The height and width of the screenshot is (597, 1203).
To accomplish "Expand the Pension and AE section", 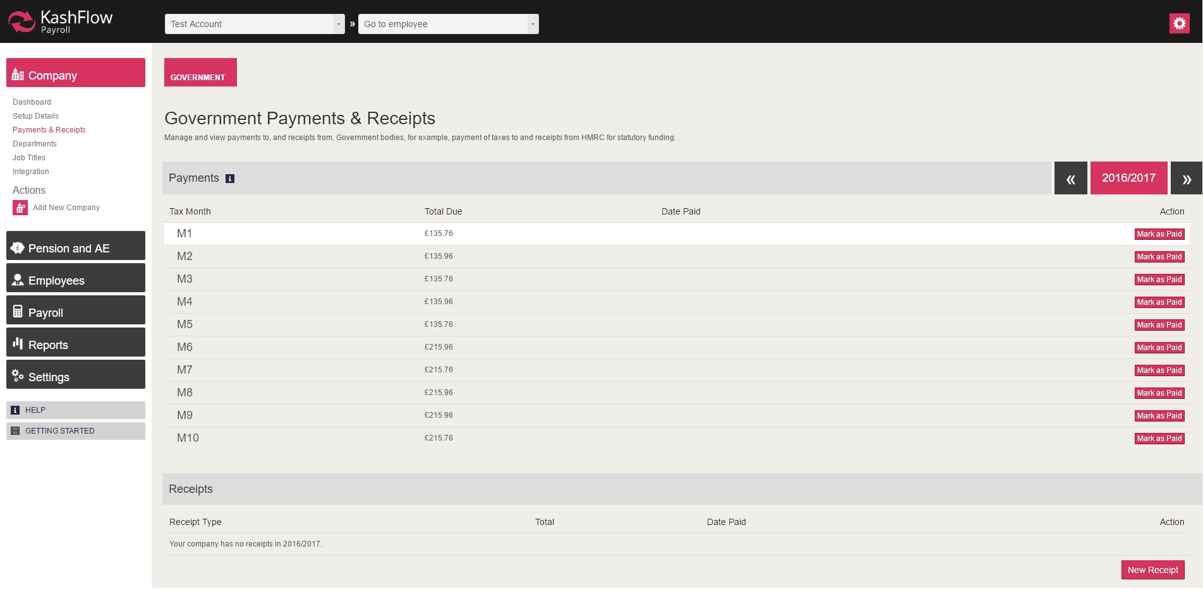I will tap(76, 245).
